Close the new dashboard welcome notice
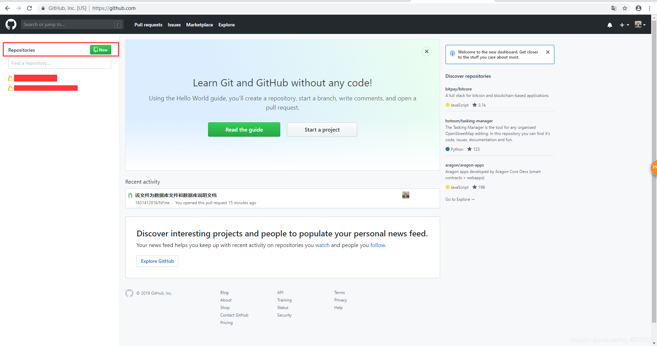This screenshot has height=346, width=657. (x=548, y=52)
